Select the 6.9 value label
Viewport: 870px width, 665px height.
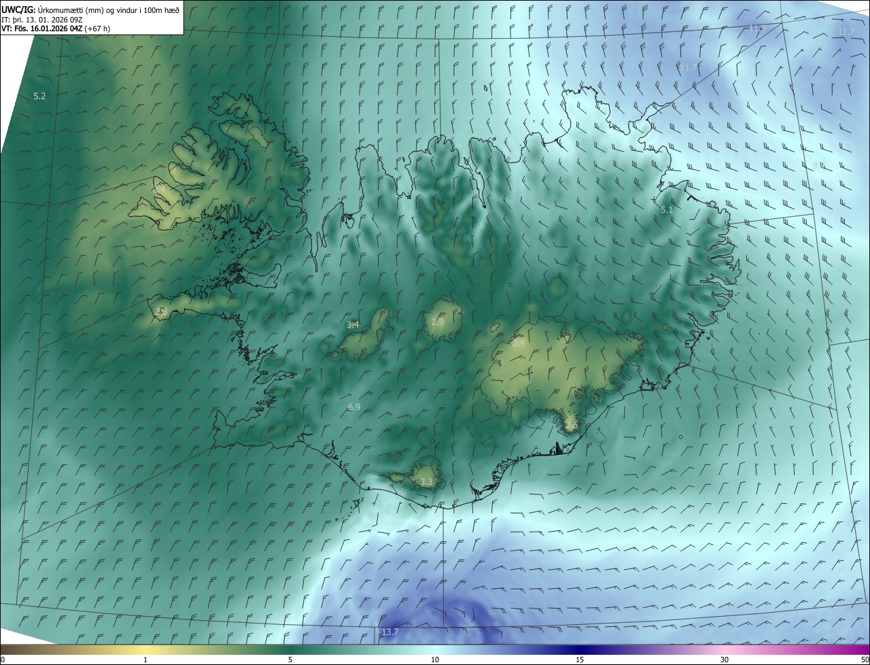point(354,407)
